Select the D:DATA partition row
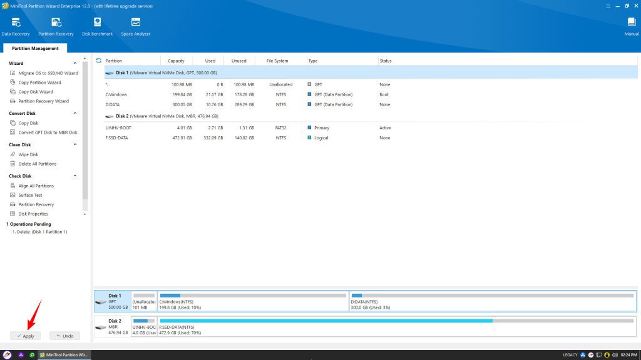Viewport: 641px width, 360px height. pyautogui.click(x=371, y=104)
